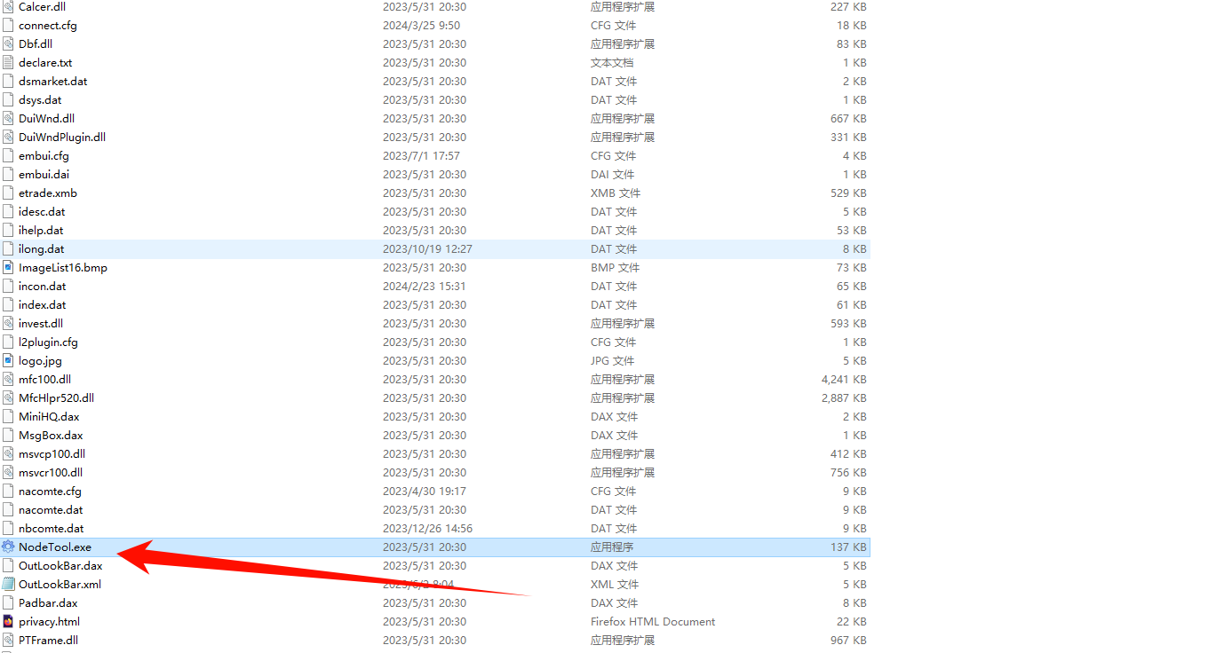Click the MiniHQ.dax file icon

coord(8,417)
